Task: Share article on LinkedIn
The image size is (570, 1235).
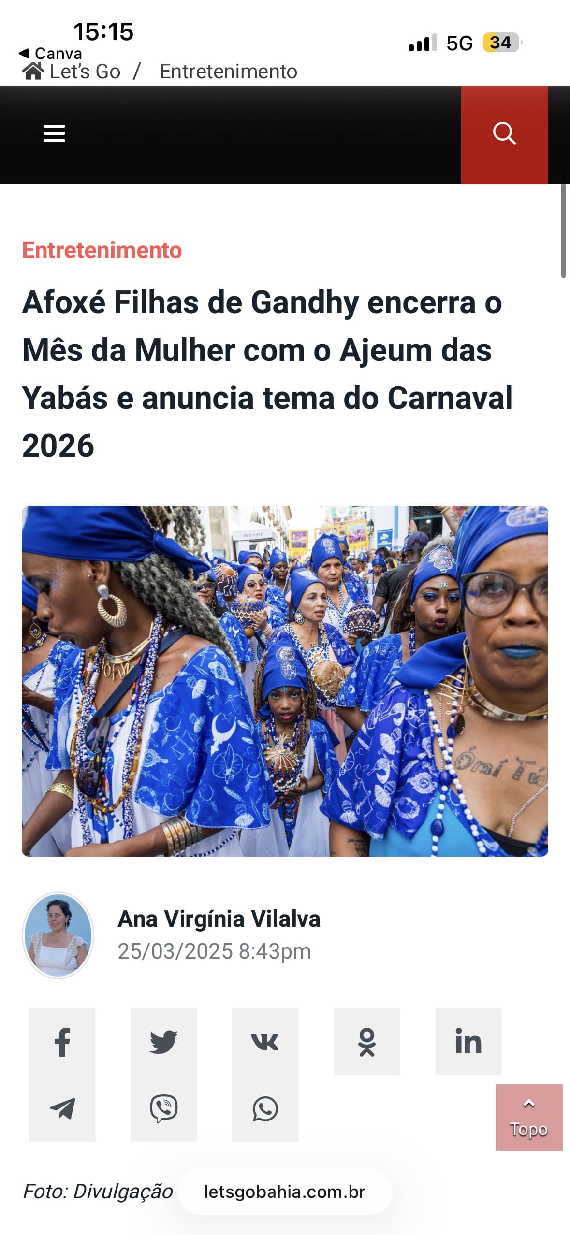Action: [468, 1042]
